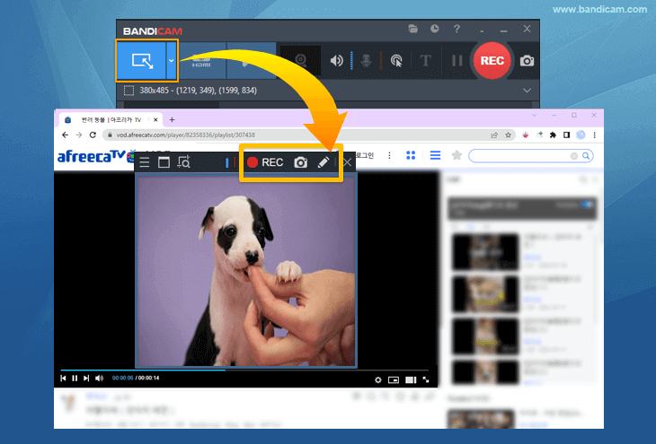Go back in the browser

[x=65, y=135]
